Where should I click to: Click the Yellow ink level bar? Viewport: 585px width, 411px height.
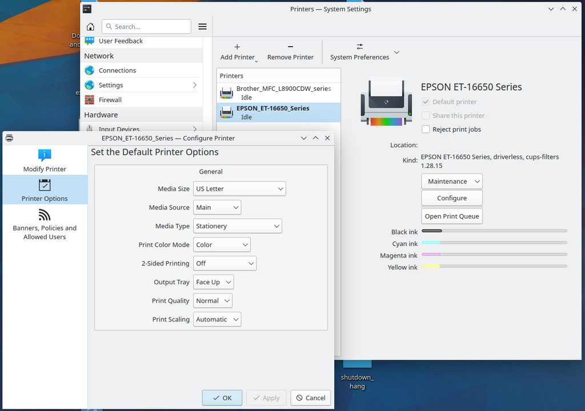pos(494,266)
